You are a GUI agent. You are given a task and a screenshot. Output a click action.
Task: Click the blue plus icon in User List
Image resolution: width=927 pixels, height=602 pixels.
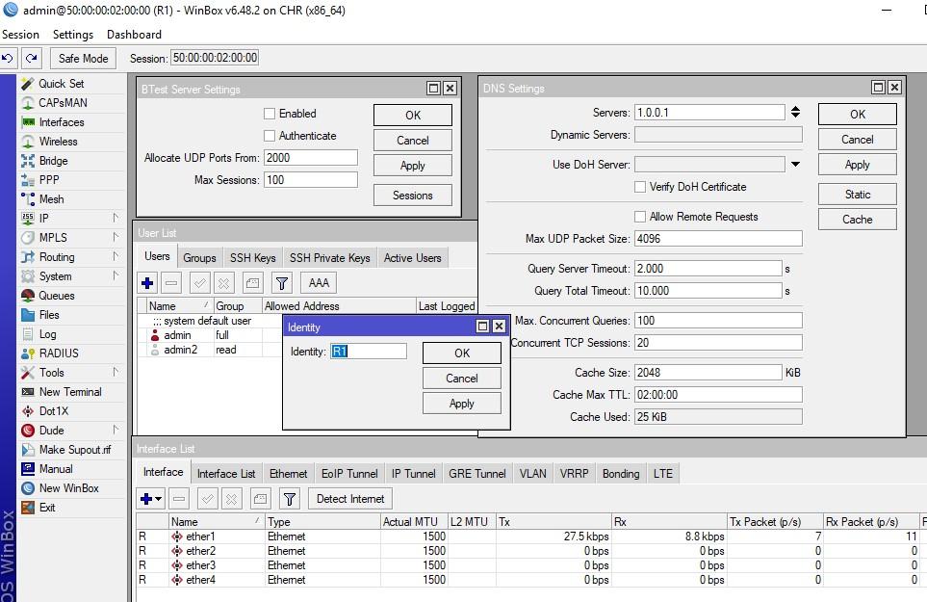(x=147, y=283)
